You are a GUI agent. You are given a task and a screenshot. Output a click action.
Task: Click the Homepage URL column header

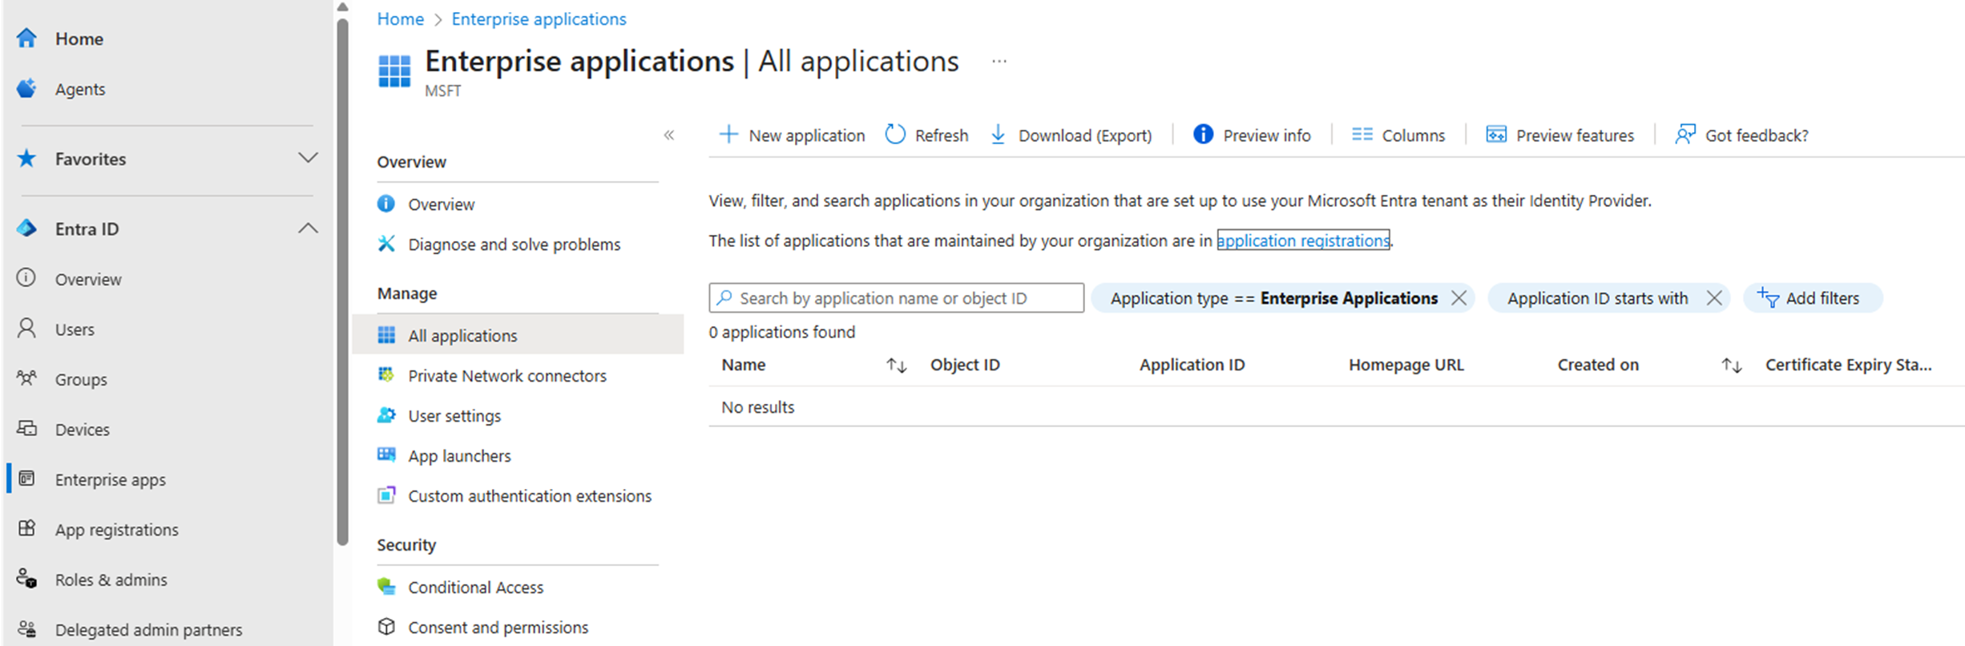pyautogui.click(x=1406, y=365)
